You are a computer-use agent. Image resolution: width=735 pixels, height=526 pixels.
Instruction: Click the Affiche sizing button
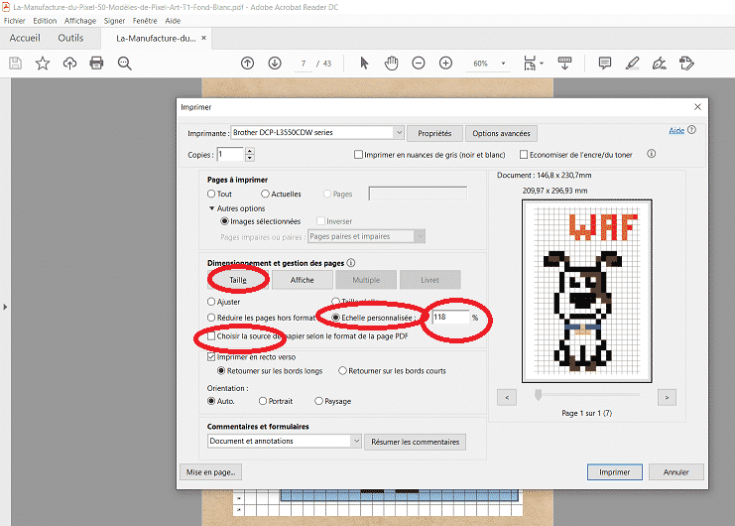tap(302, 280)
